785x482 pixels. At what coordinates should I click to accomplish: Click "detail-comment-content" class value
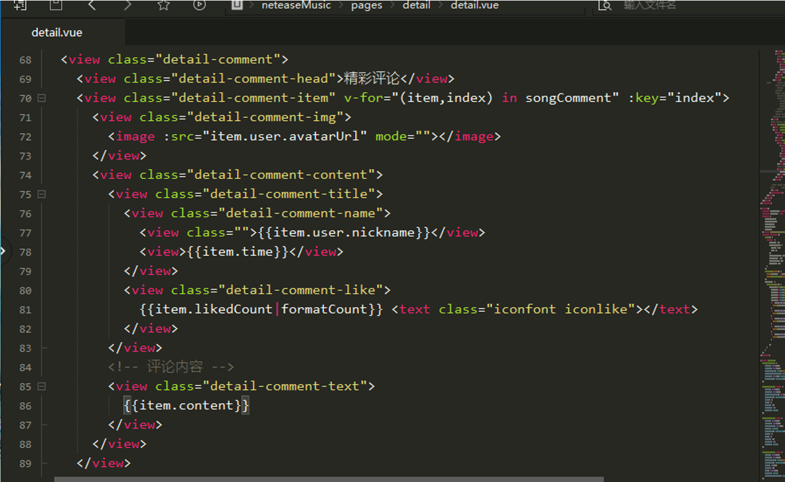(x=281, y=174)
